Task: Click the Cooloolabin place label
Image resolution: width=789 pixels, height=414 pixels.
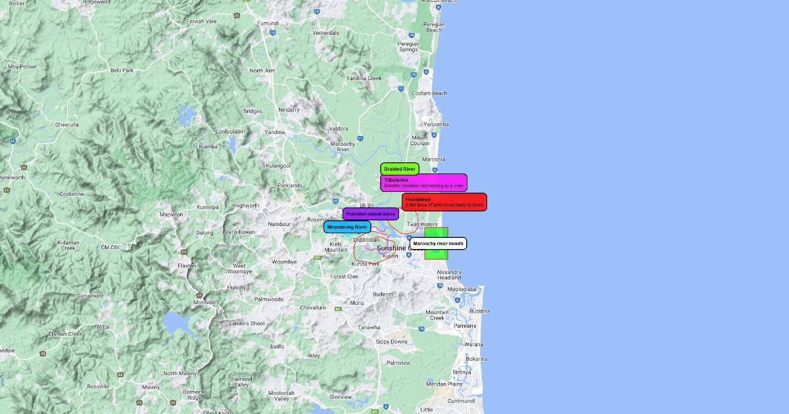Action: coord(230,131)
